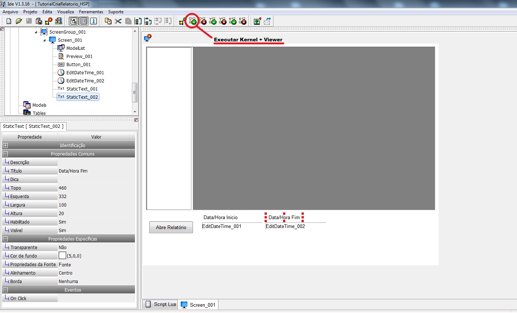The width and height of the screenshot is (517, 313).
Task: Collapse the ScreenGroup_001 tree node
Action: coord(36,32)
